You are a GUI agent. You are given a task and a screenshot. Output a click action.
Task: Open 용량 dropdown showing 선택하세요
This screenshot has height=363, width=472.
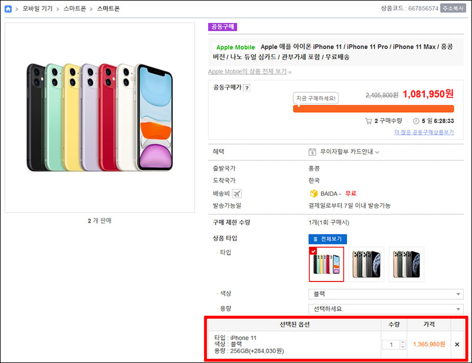pos(386,309)
